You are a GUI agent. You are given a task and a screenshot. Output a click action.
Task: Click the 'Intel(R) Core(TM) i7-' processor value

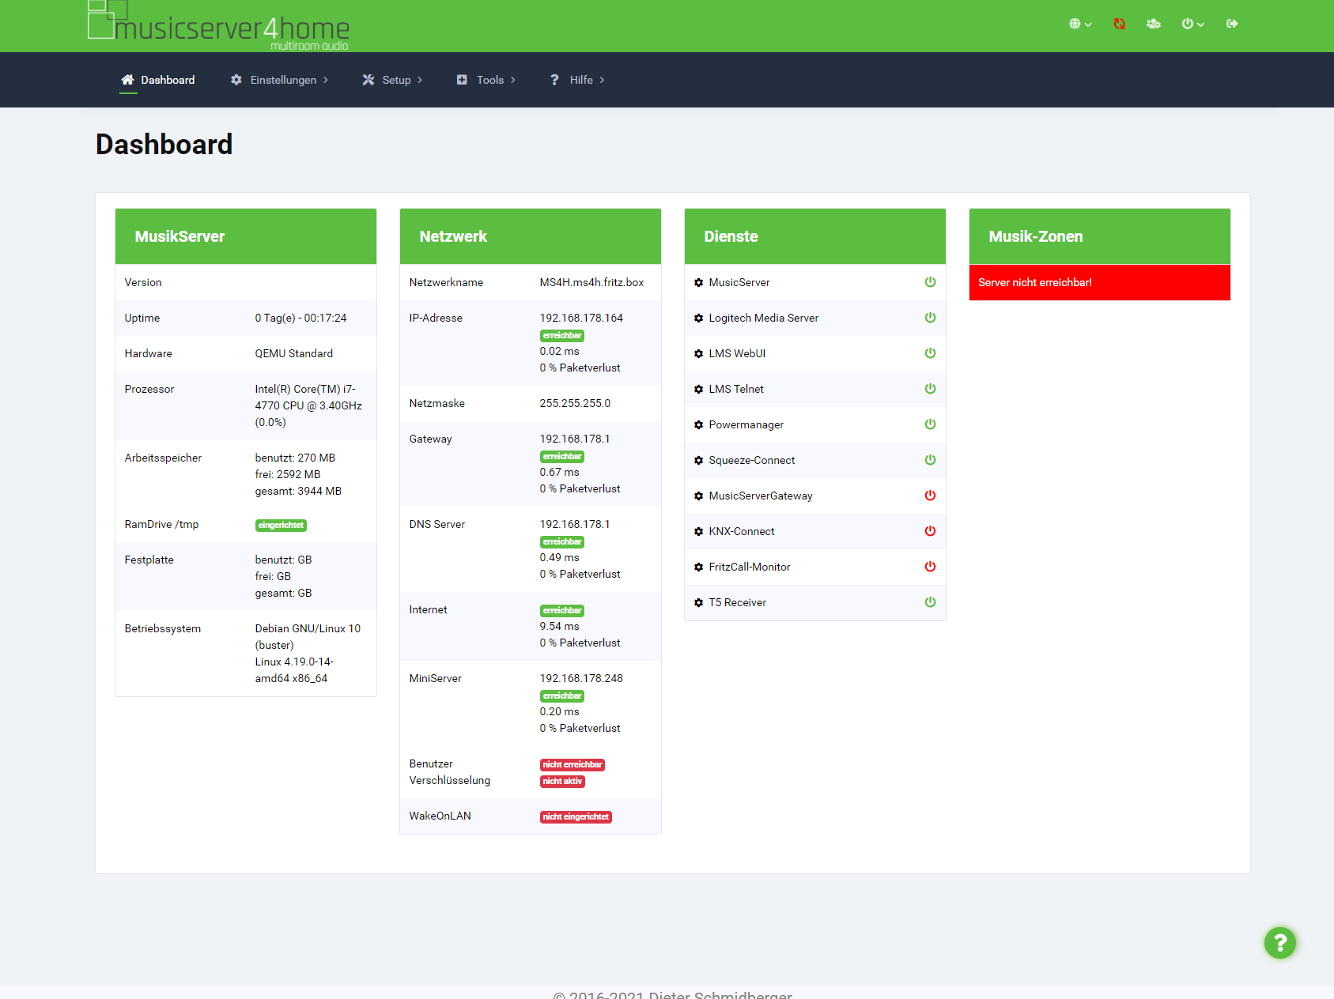click(x=305, y=390)
